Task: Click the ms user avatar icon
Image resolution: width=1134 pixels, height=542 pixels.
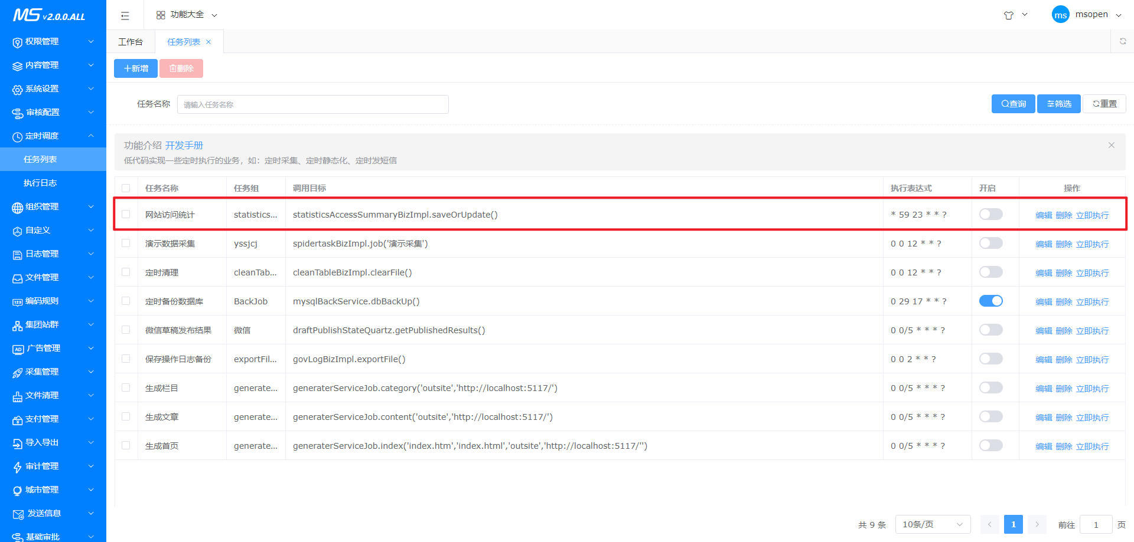Action: 1060,15
